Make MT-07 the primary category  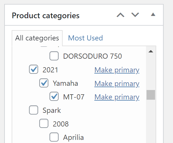(x=117, y=97)
